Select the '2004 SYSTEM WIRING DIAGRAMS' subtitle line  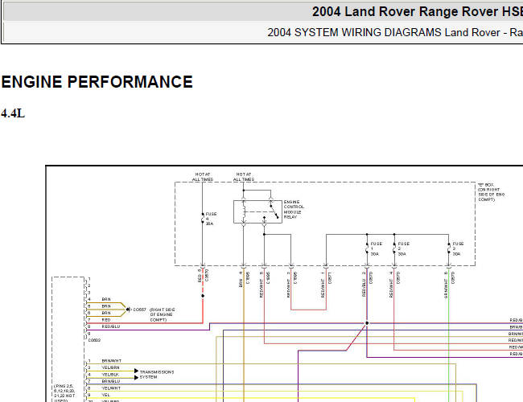tap(395, 33)
